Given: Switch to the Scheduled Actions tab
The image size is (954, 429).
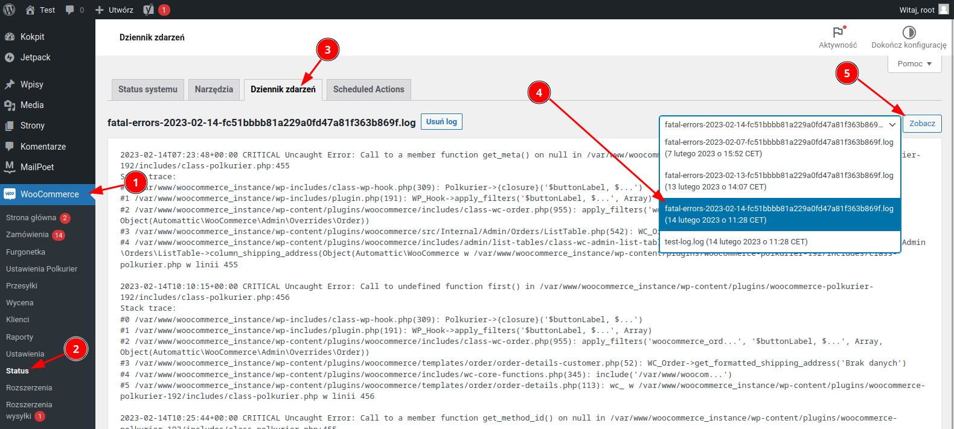Looking at the screenshot, I should [369, 89].
